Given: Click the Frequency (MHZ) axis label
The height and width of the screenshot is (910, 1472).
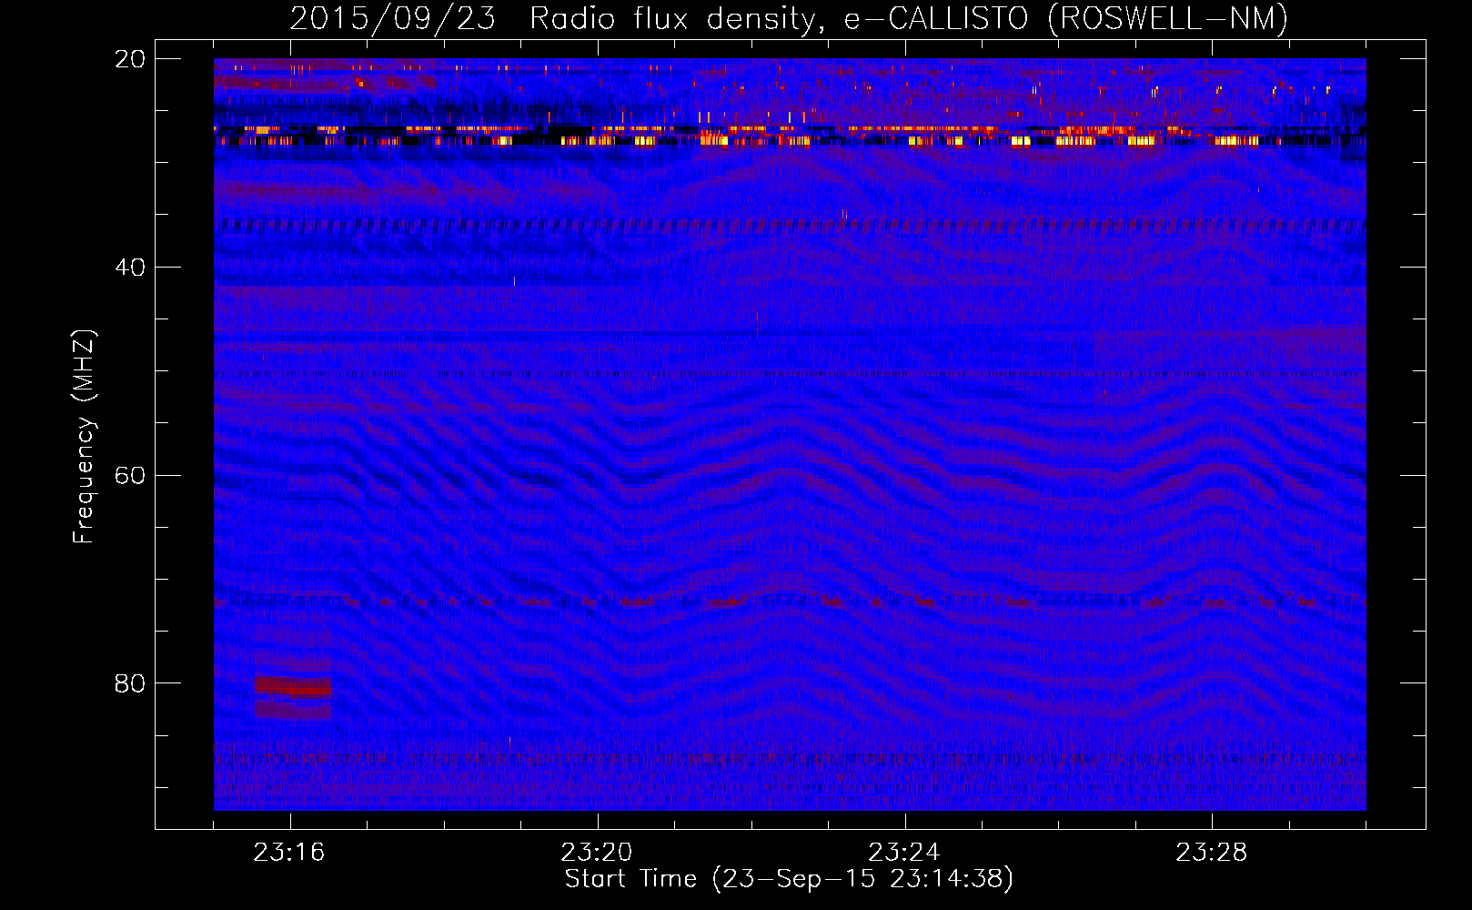Looking at the screenshot, I should click(x=84, y=437).
